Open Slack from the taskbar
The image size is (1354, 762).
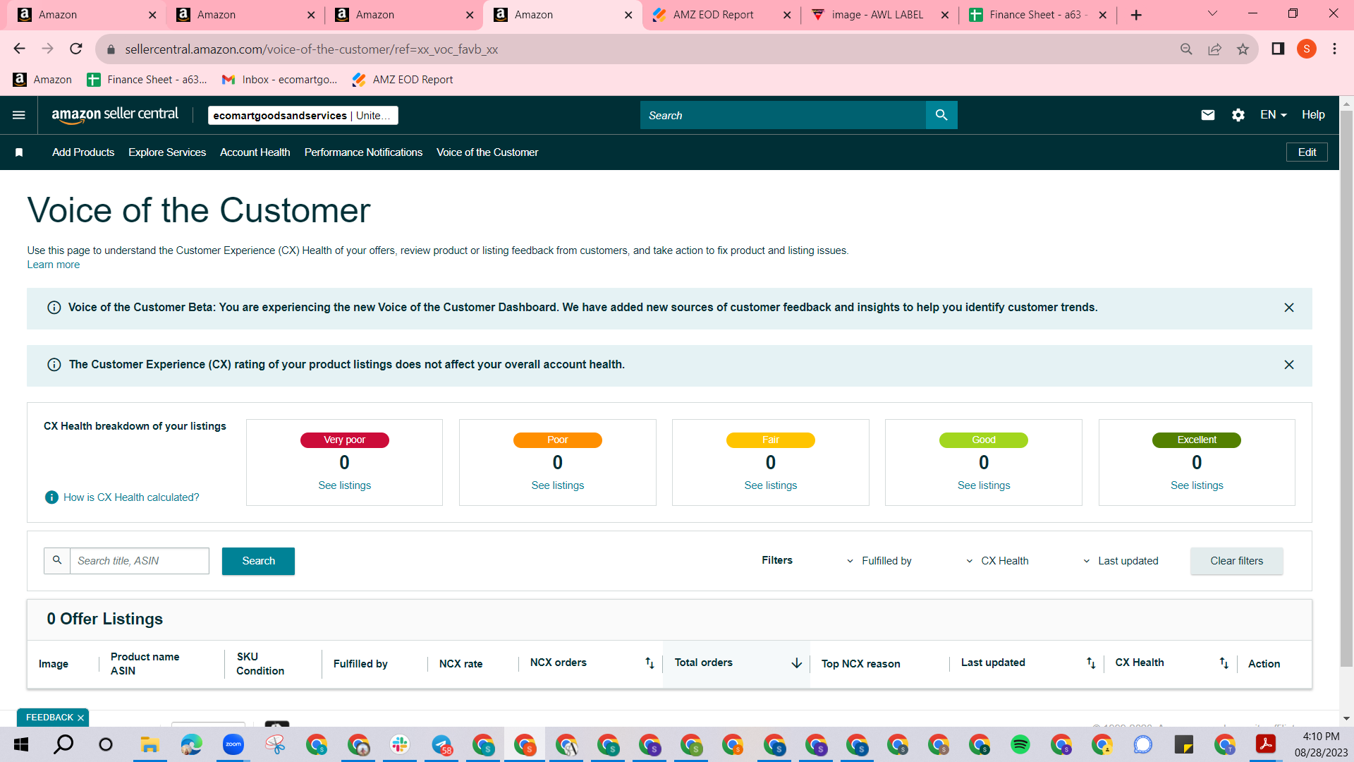[x=400, y=744]
